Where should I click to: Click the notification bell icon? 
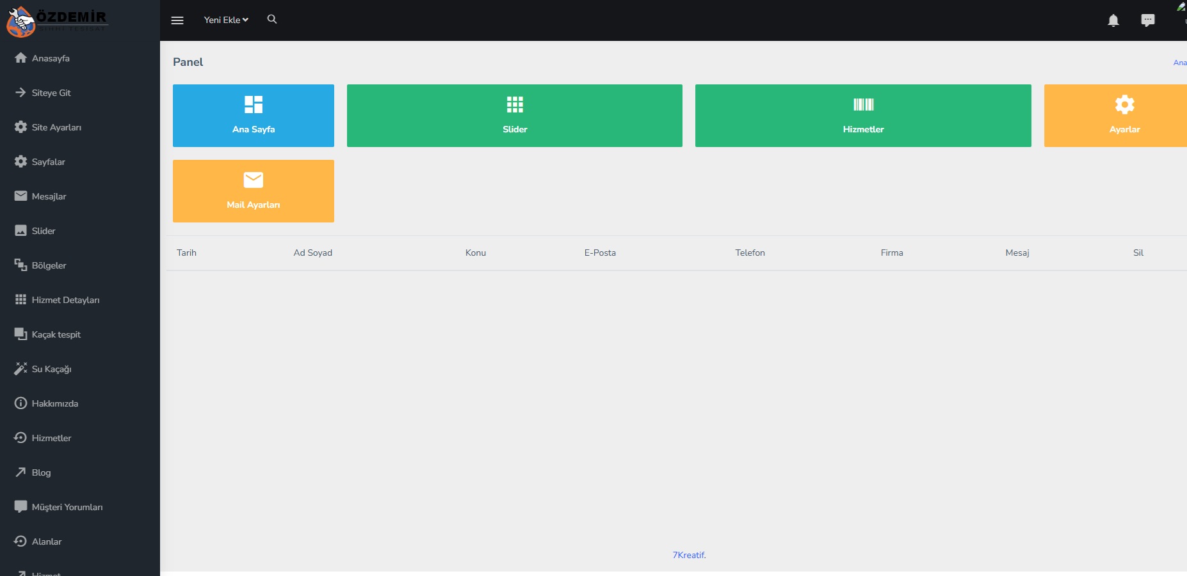click(x=1113, y=20)
